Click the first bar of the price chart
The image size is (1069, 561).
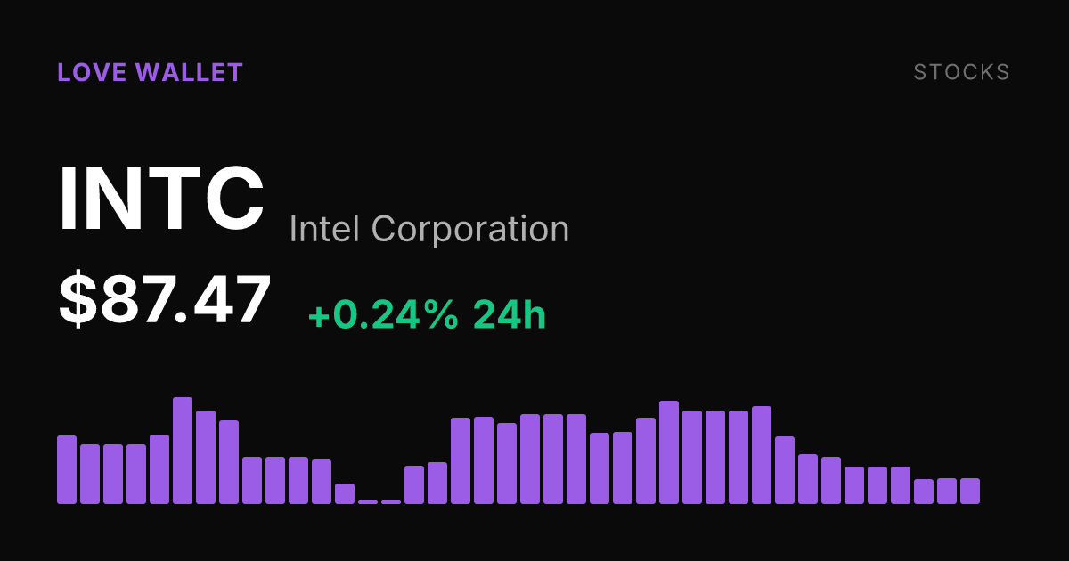click(x=67, y=469)
